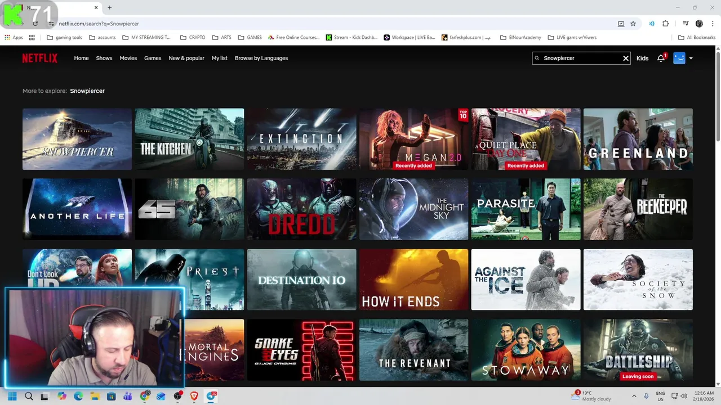Open Netflix notifications bell
The width and height of the screenshot is (721, 405).
point(661,58)
